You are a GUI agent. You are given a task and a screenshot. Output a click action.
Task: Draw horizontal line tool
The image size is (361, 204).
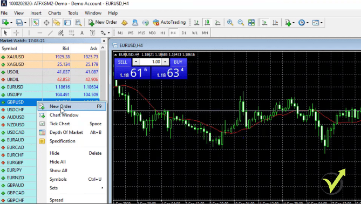point(39,33)
